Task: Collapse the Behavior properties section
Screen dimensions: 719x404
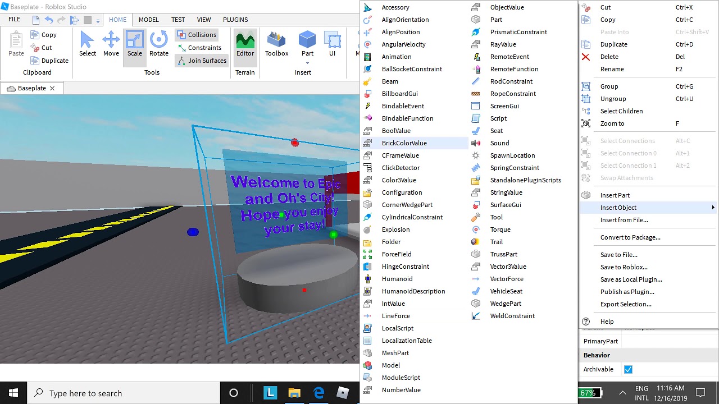Action: pyautogui.click(x=597, y=355)
